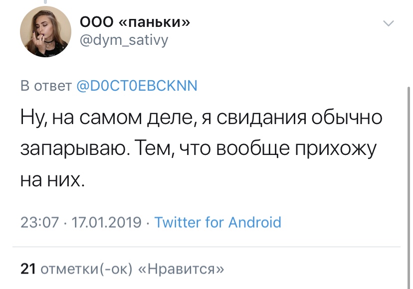The width and height of the screenshot is (413, 289).
Task: Click the word 'отметки(-ок)' in likes row
Action: pyautogui.click(x=86, y=269)
